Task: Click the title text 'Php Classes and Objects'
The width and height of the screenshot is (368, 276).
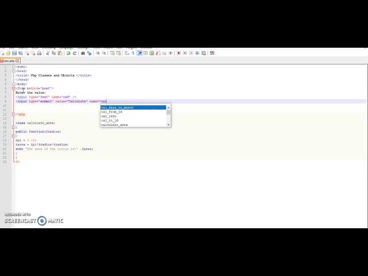Action: coord(52,75)
